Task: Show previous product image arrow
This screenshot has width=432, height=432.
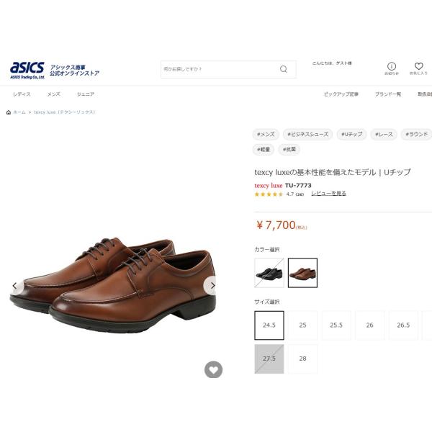Action: 14,286
